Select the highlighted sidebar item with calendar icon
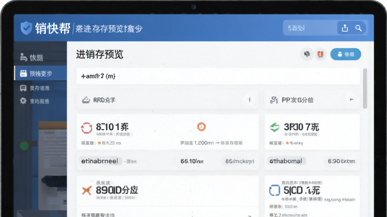The width and height of the screenshot is (387, 217). tap(40, 73)
